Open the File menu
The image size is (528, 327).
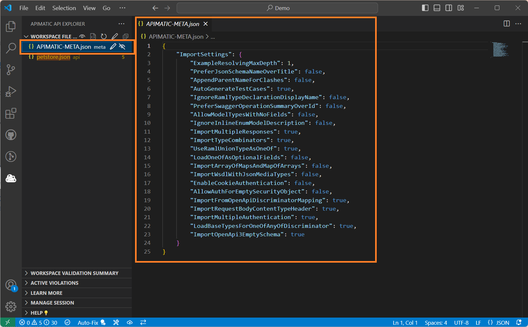(x=24, y=8)
